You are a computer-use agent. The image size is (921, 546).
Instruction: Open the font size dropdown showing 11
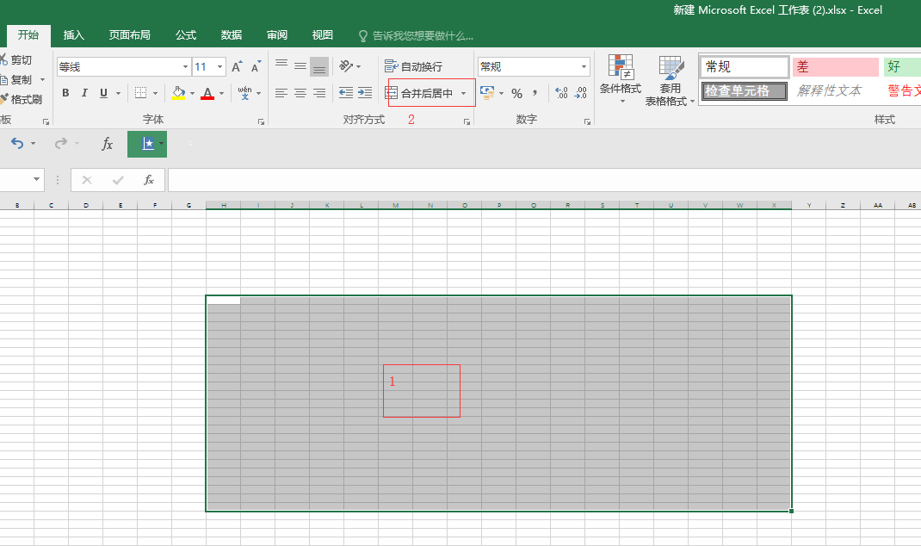220,67
